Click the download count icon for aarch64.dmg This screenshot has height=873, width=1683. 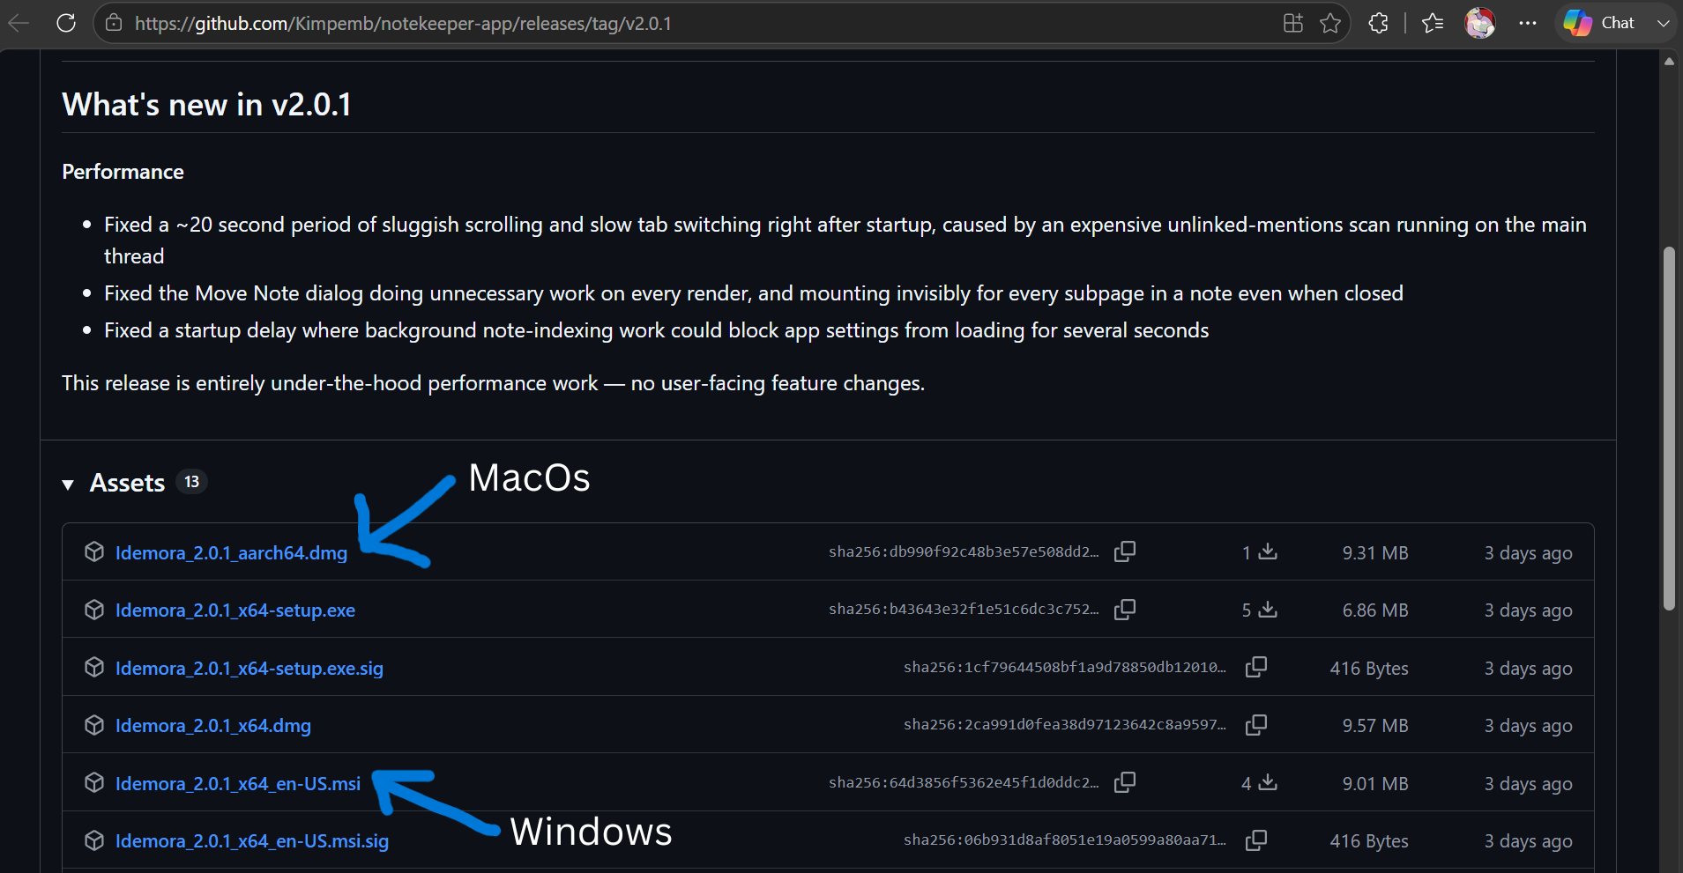pos(1268,551)
